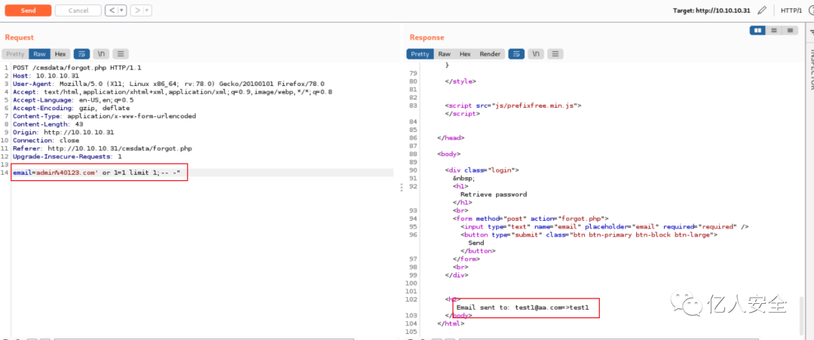Select side-by-side layout icon
Image resolution: width=814 pixels, height=340 pixels.
[758, 31]
